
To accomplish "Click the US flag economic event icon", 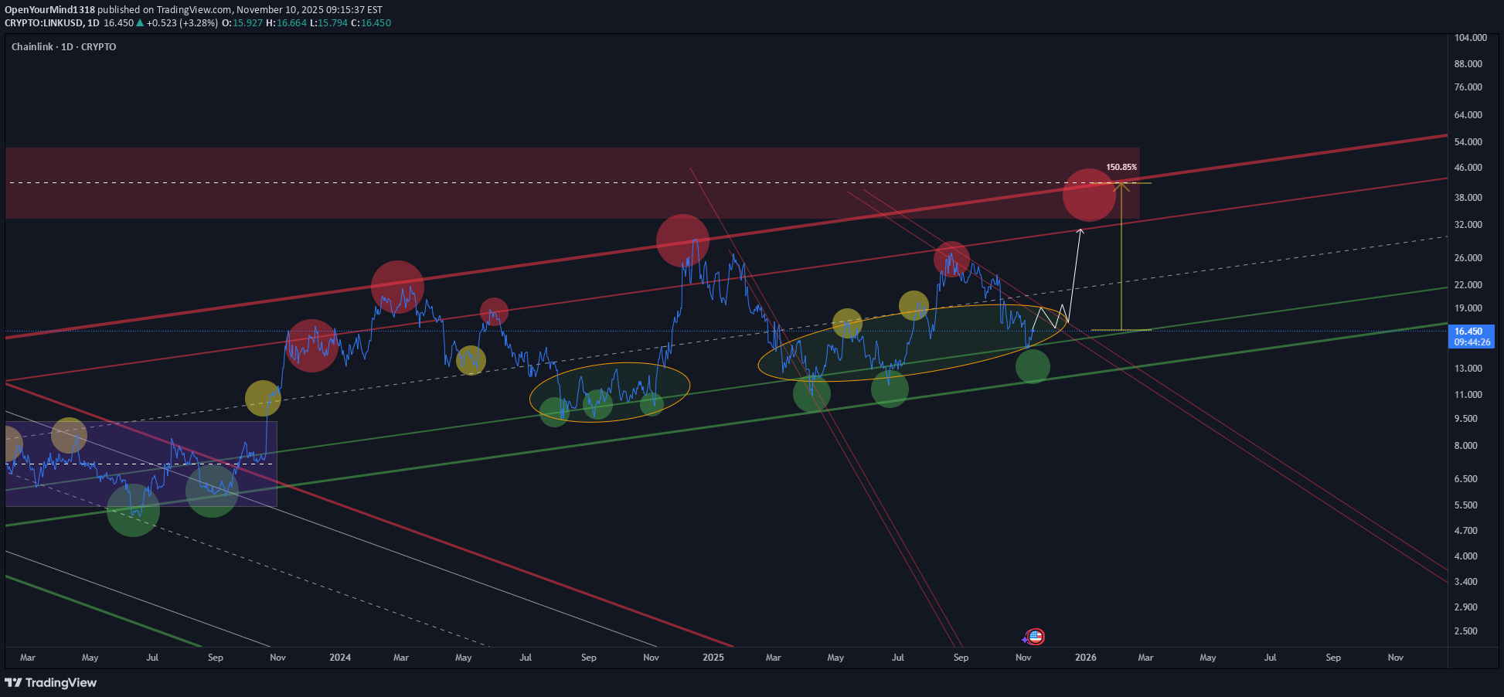I will (x=1035, y=637).
